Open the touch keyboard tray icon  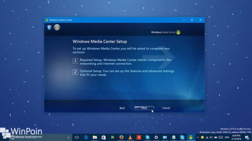point(221,137)
